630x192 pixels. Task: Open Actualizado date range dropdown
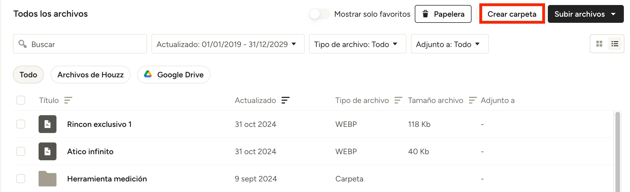click(228, 44)
